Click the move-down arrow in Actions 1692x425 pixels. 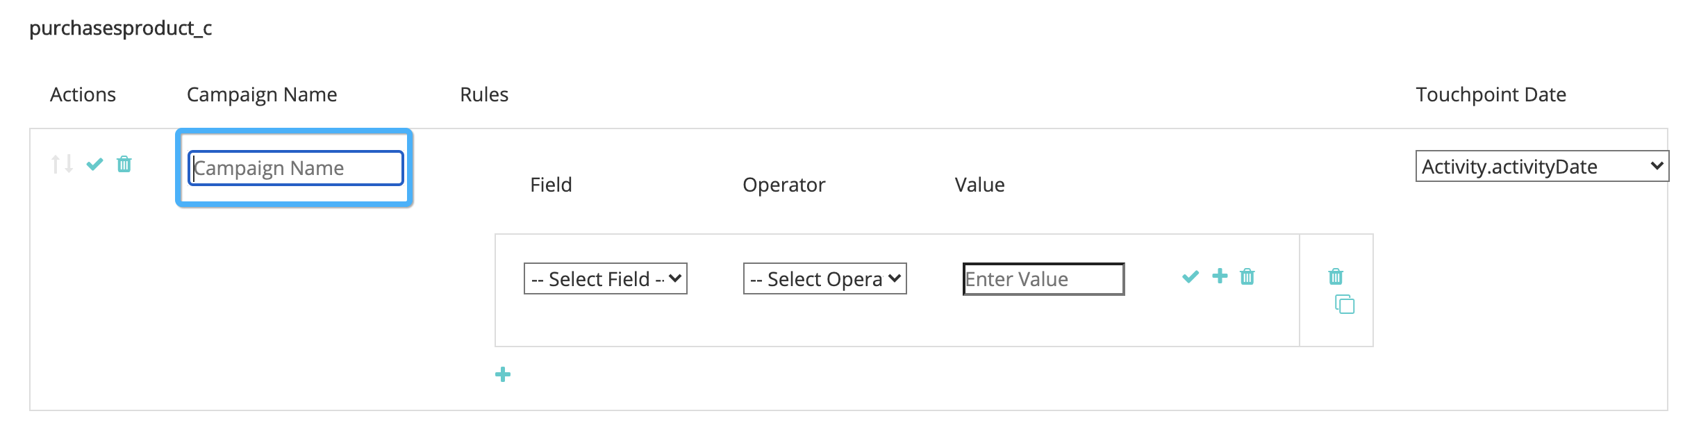[69, 165]
